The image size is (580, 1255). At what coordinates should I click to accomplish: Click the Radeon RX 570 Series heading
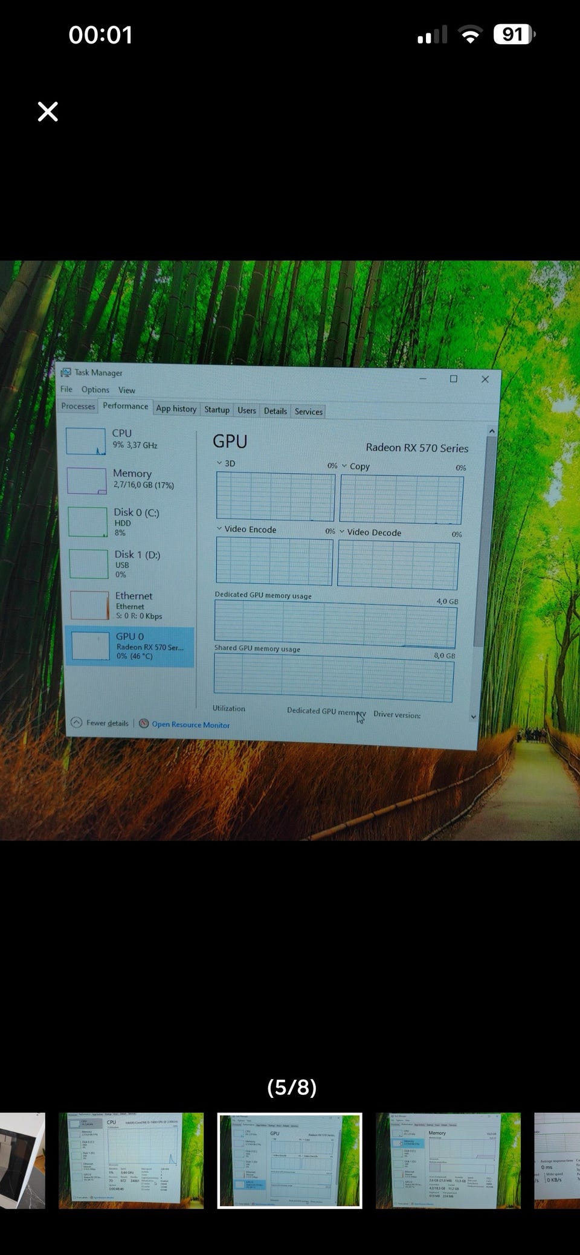click(x=417, y=448)
